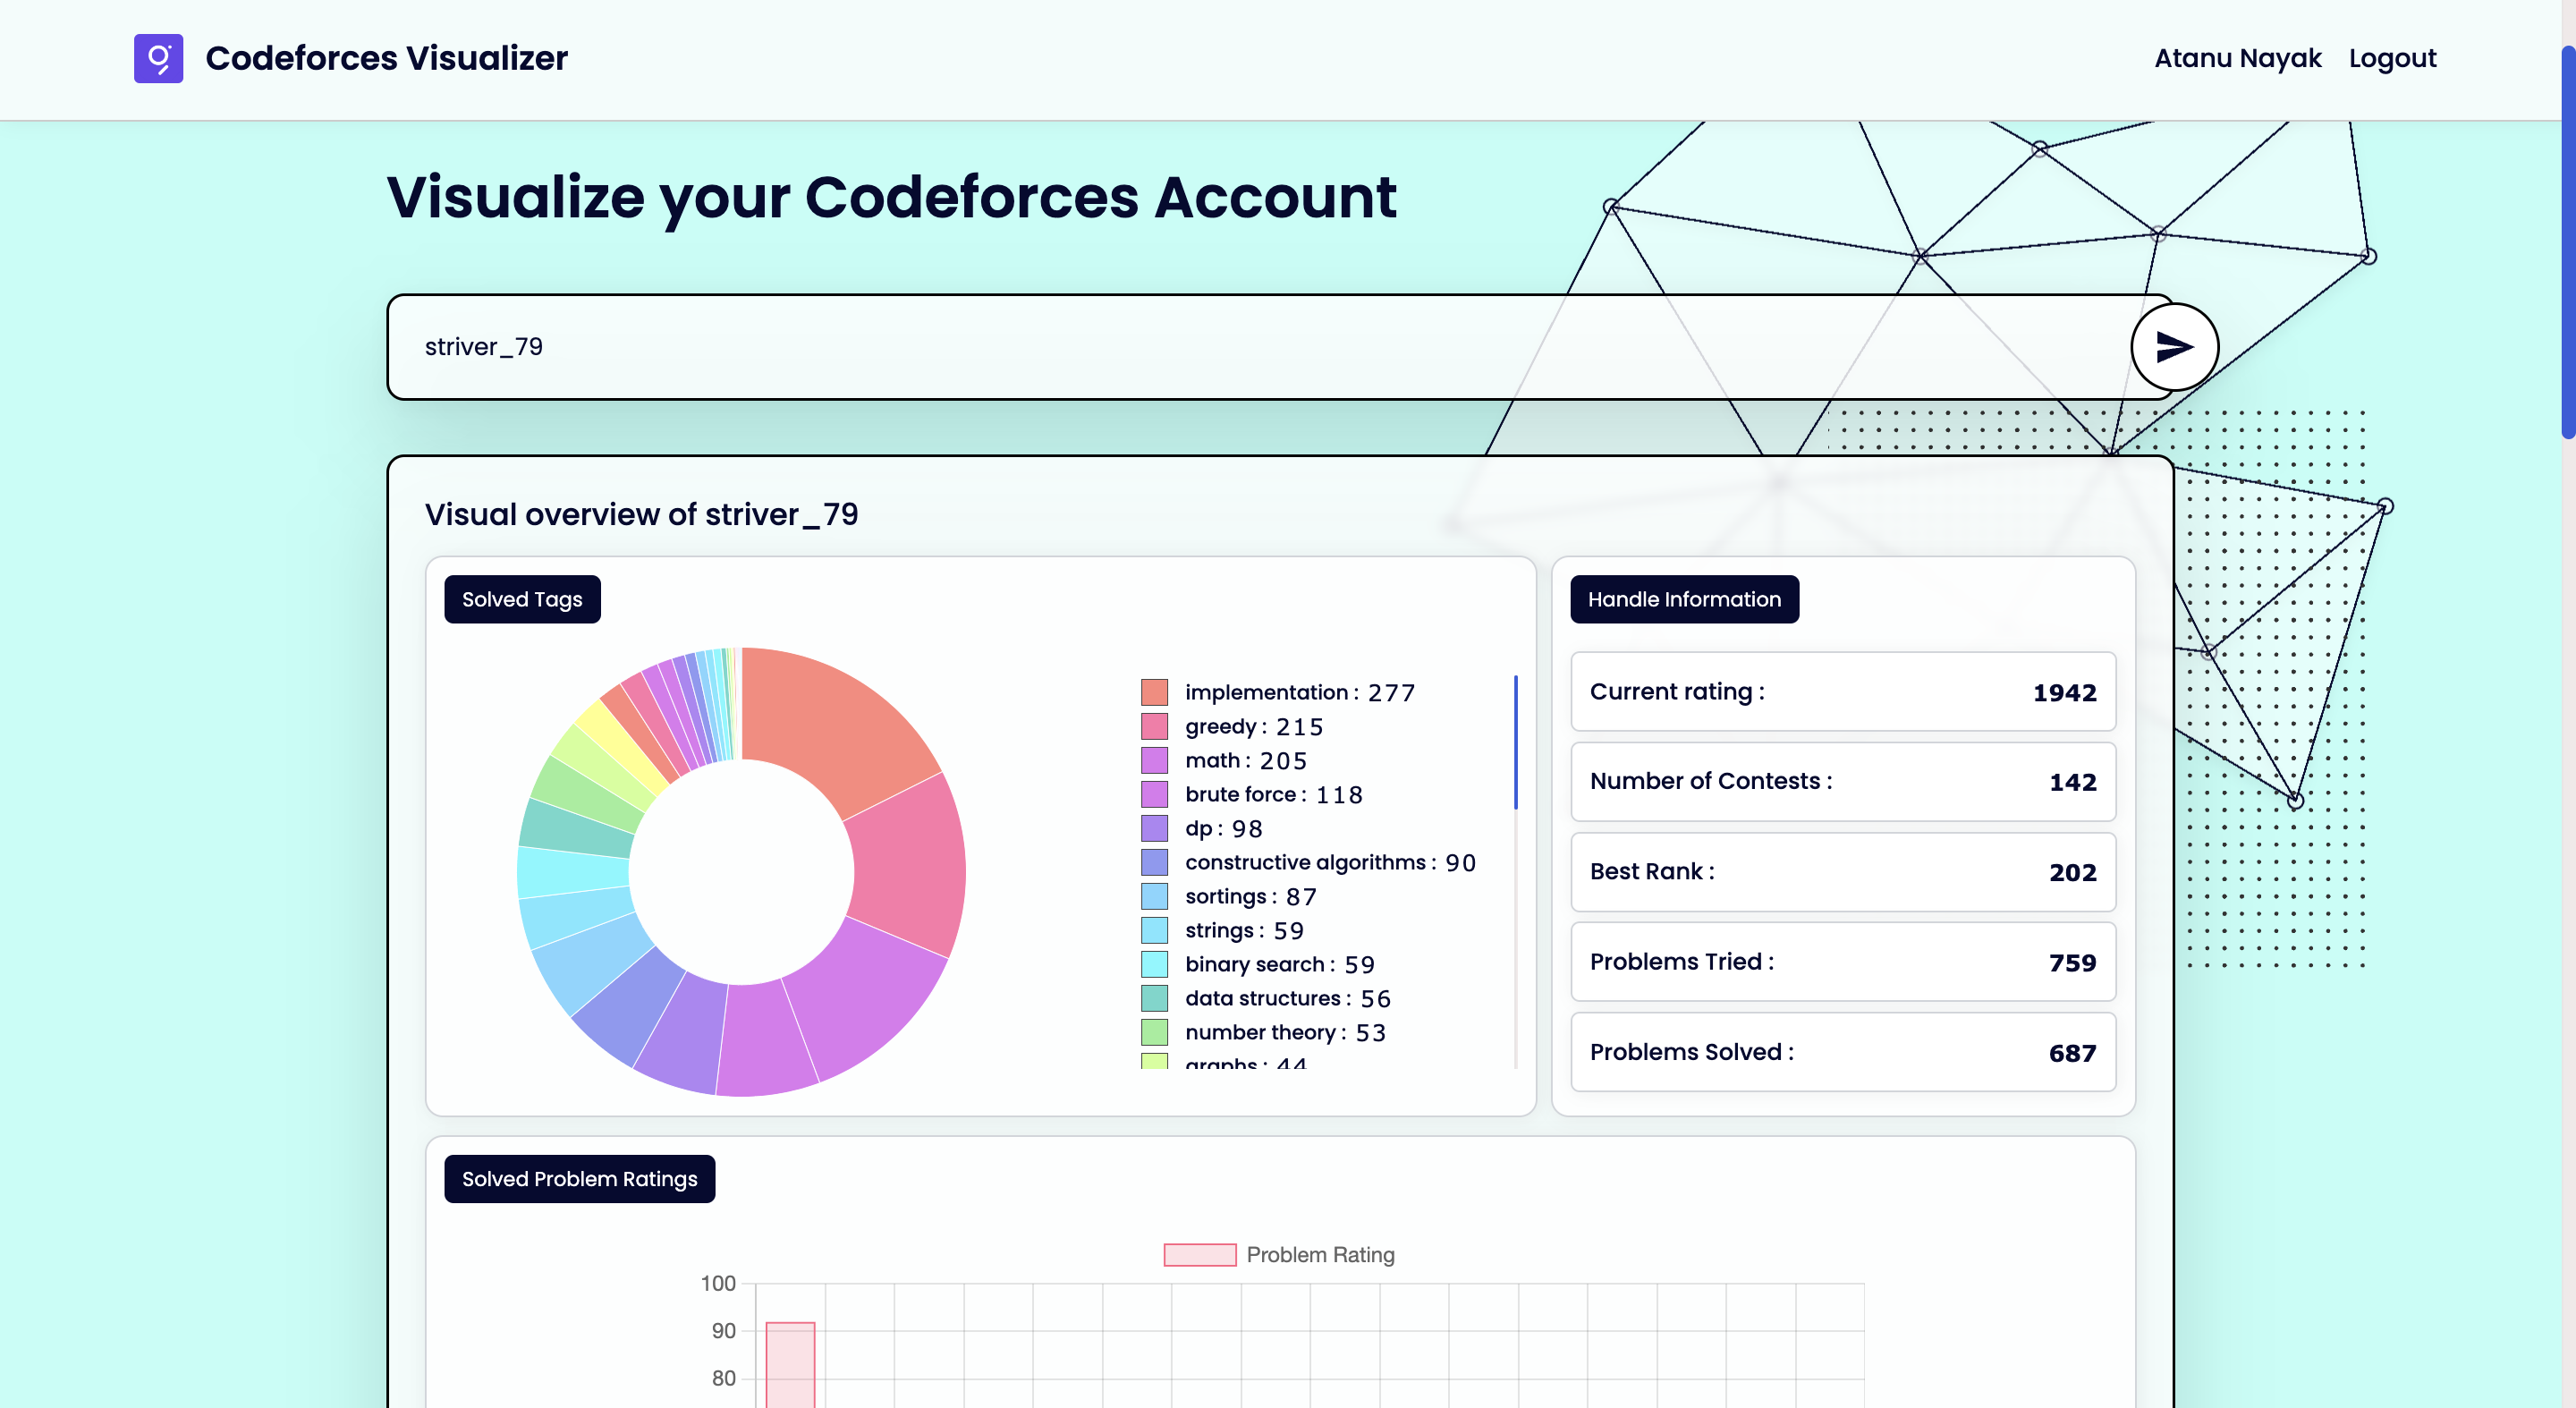Click the Best Rank value 202

pos(2072,872)
